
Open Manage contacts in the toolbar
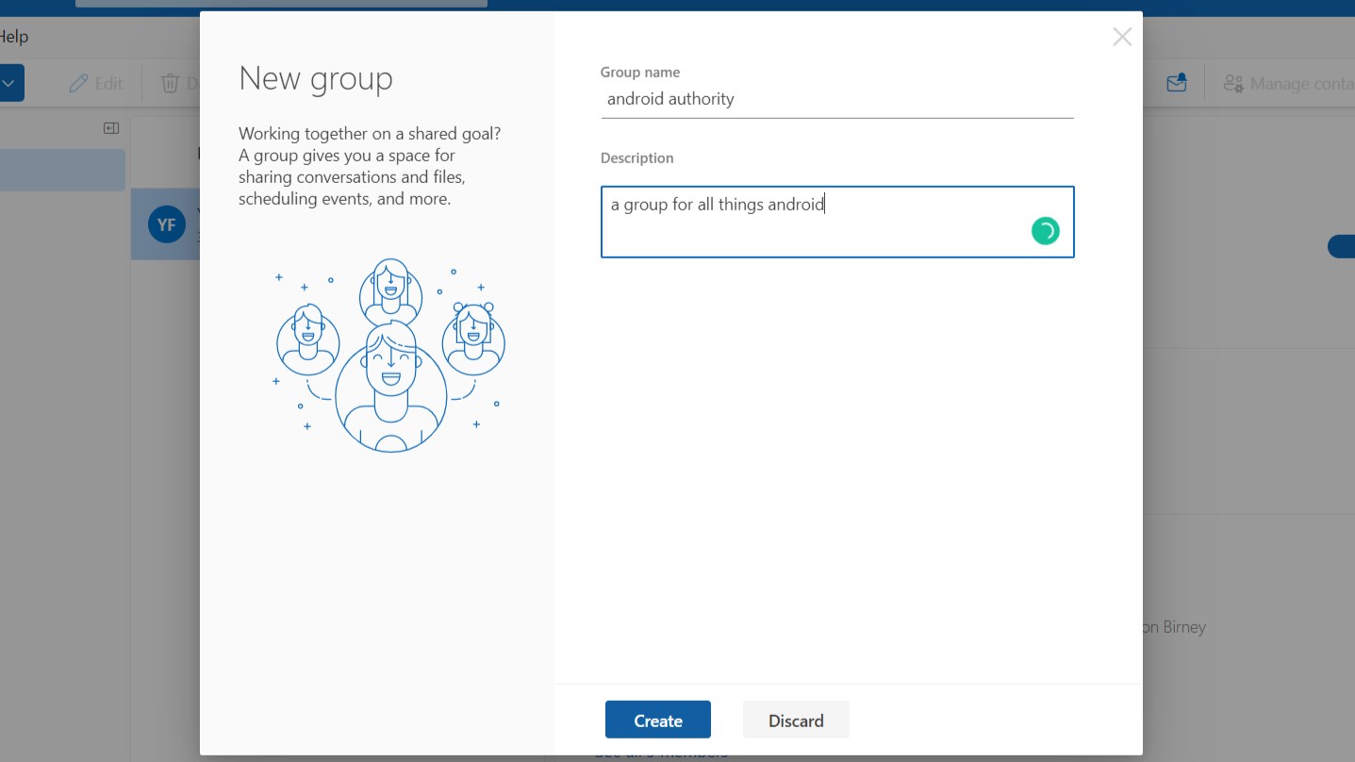click(1288, 83)
